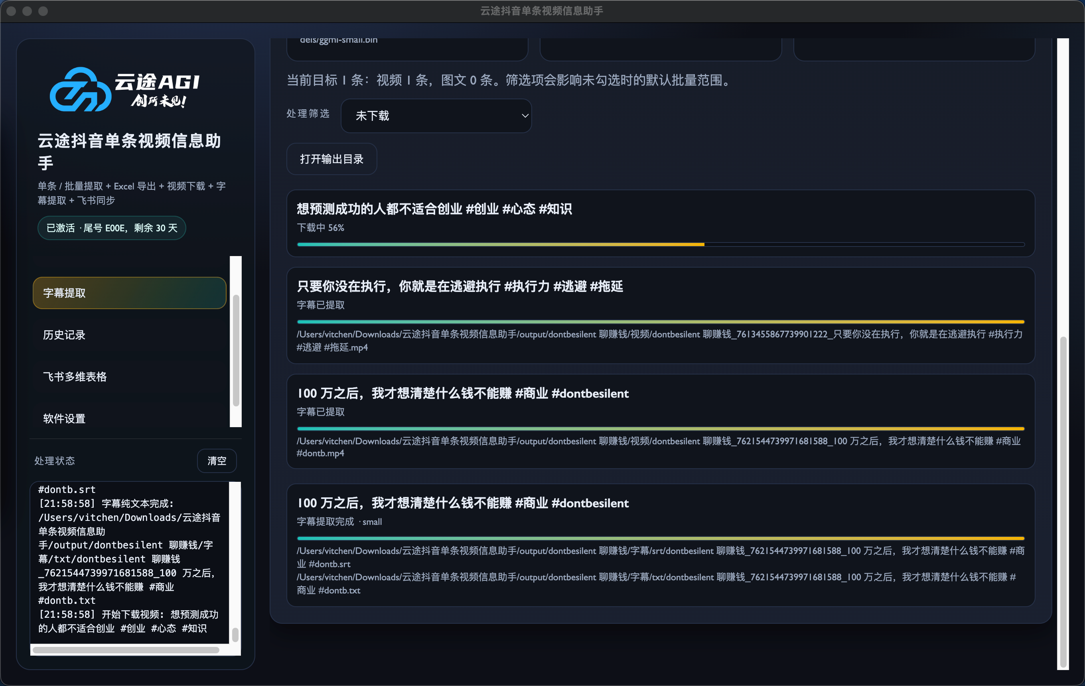
Task: Click the log panel horizontal scrollbar
Action: pyautogui.click(x=126, y=650)
